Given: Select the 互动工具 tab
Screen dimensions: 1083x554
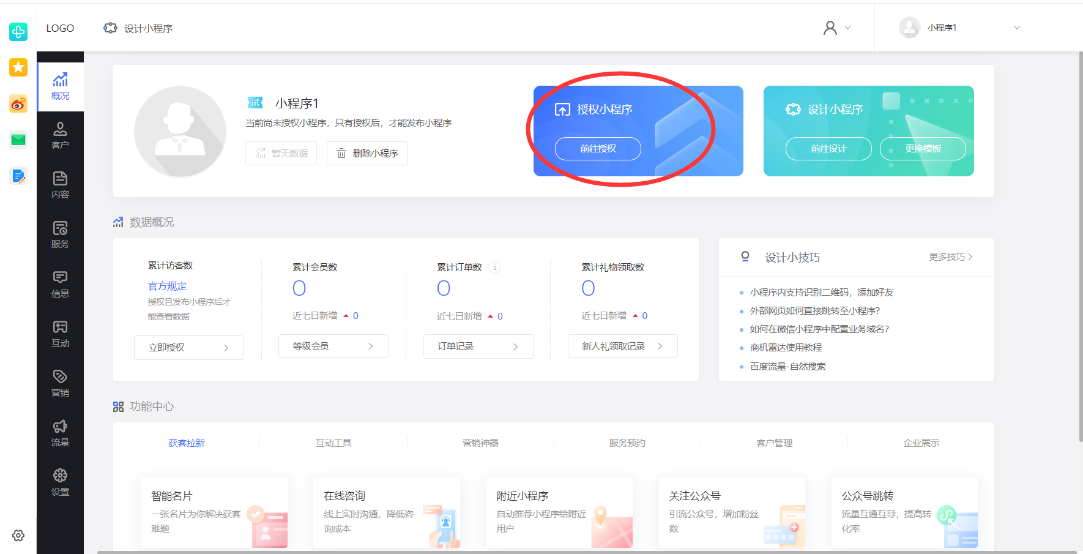Looking at the screenshot, I should [x=333, y=443].
